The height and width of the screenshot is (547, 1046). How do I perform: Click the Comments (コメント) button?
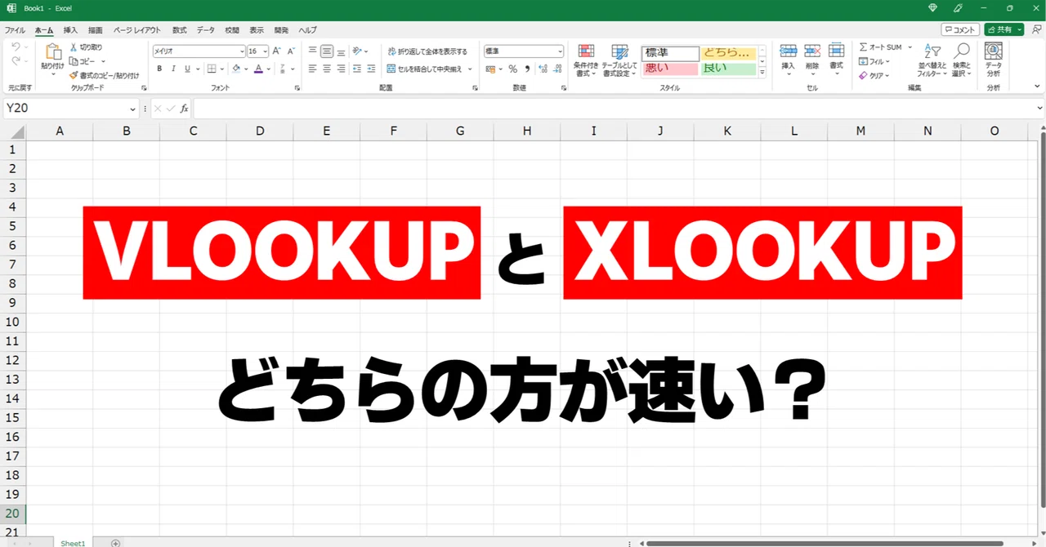click(x=960, y=29)
